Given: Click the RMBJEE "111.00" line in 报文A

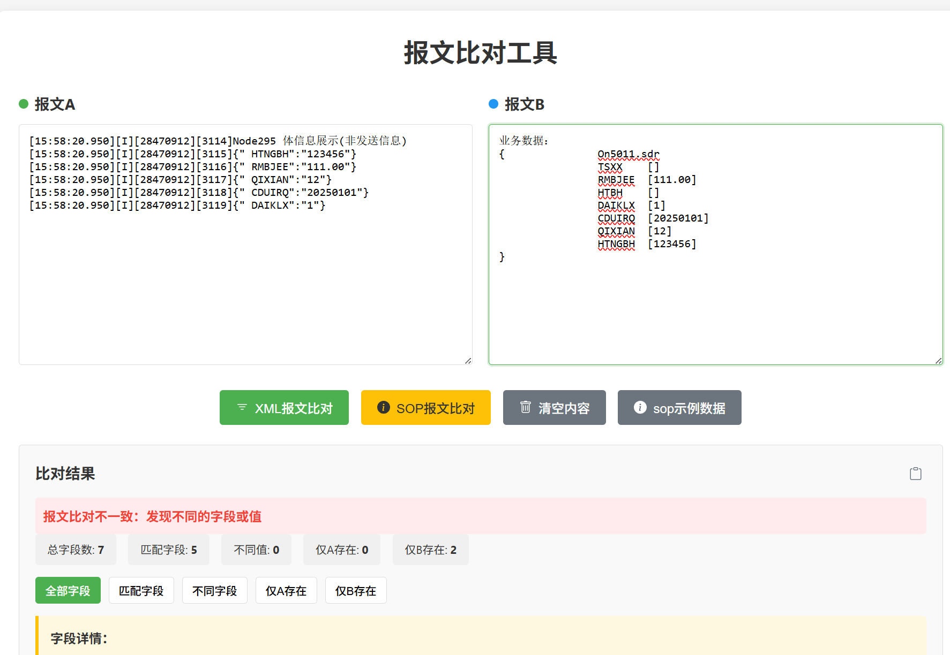Looking at the screenshot, I should click(x=193, y=166).
